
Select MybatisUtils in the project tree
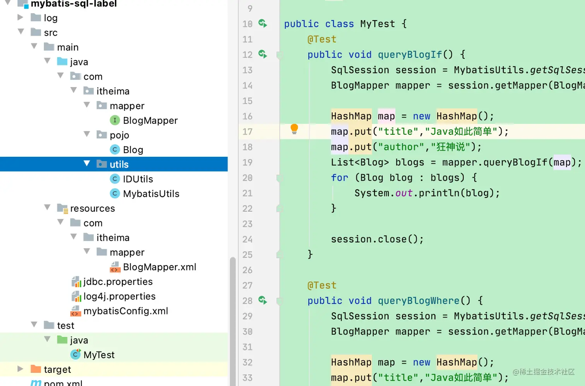(x=151, y=194)
